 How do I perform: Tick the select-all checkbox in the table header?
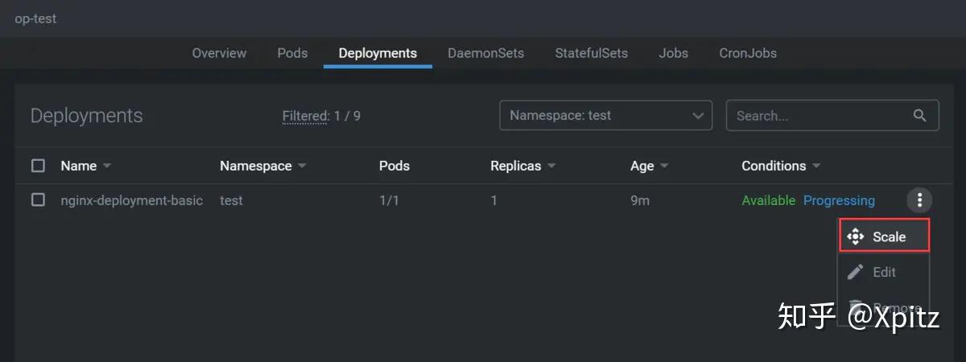pos(38,166)
